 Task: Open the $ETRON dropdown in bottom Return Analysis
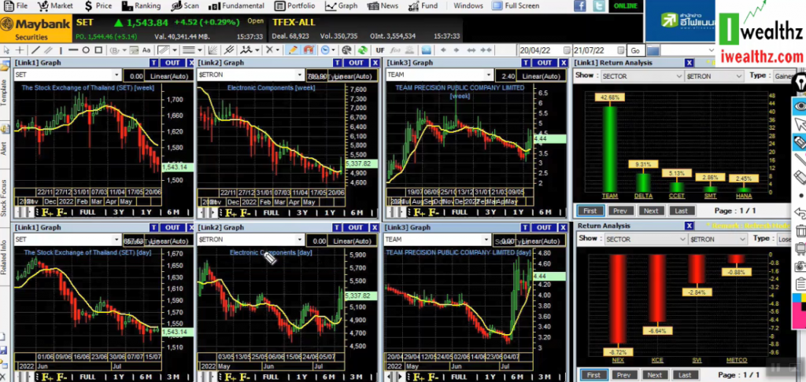742,239
